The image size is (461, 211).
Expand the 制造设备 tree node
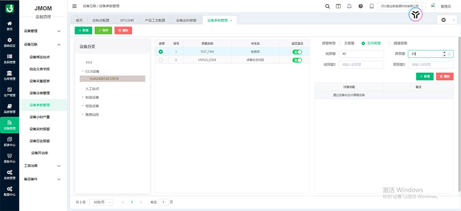pos(83,97)
